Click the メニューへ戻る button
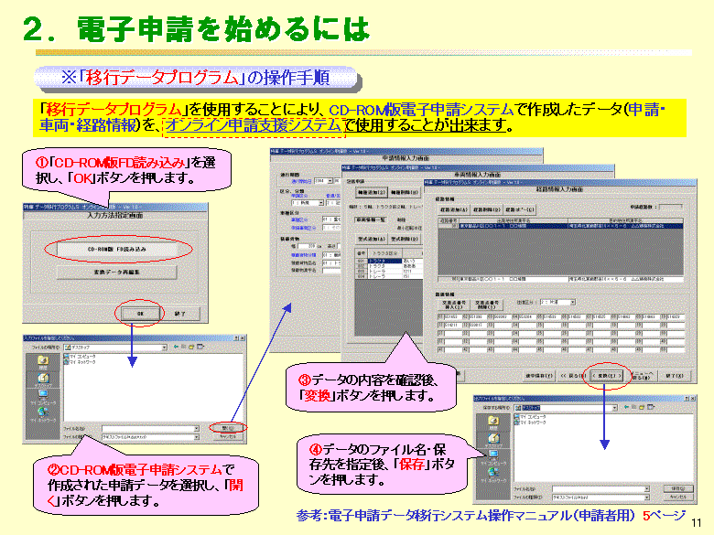The image size is (714, 535). click(x=641, y=376)
